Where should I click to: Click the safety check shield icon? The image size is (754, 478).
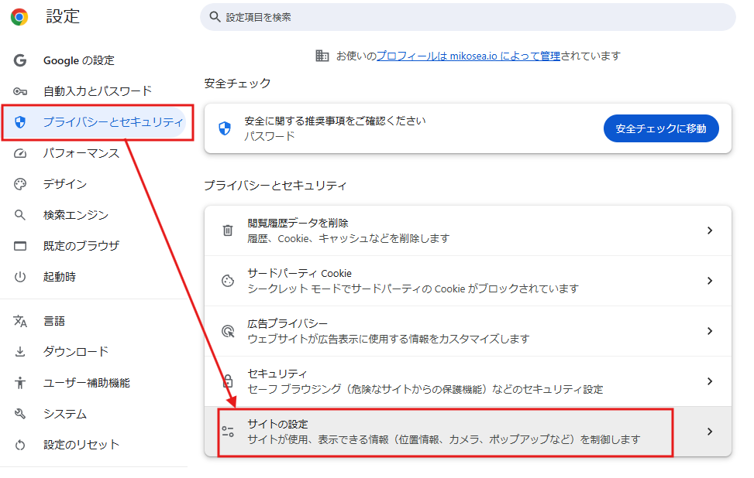[x=225, y=128]
